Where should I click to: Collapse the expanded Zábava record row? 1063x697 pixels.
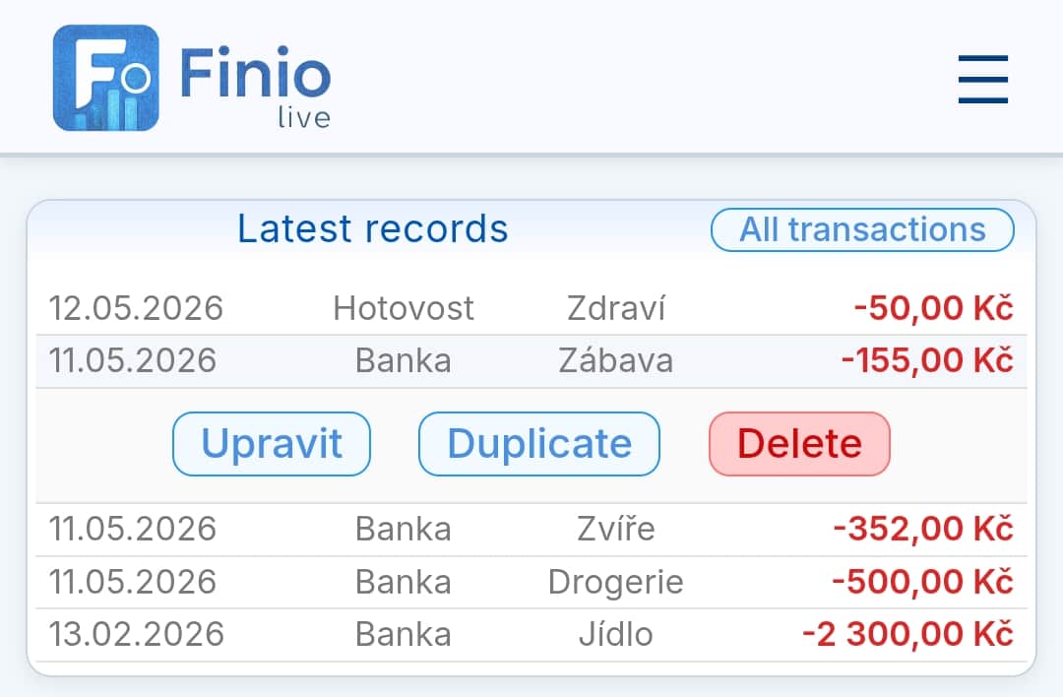click(531, 360)
